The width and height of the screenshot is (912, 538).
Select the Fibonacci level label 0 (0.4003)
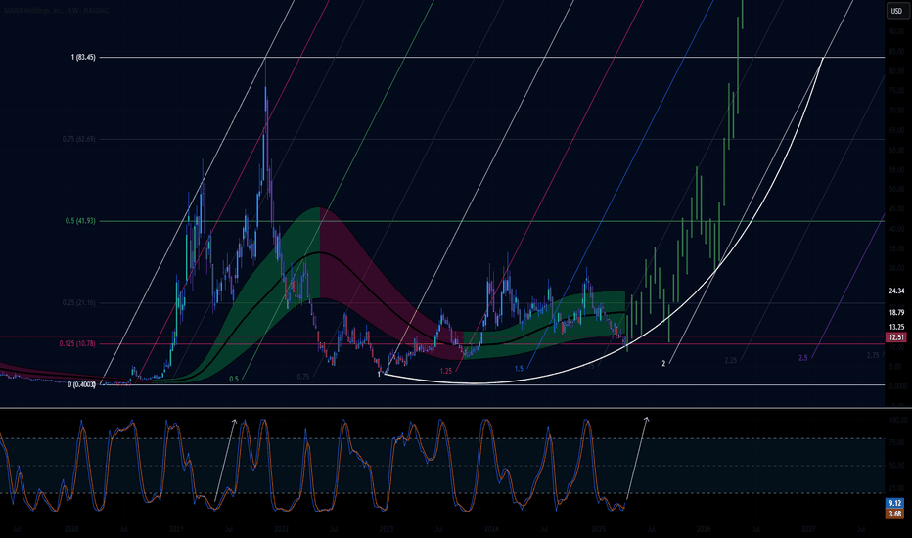[81, 384]
